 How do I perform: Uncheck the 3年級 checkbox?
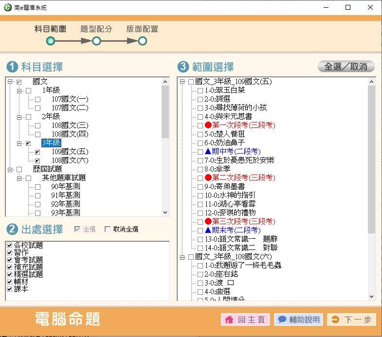(x=29, y=143)
